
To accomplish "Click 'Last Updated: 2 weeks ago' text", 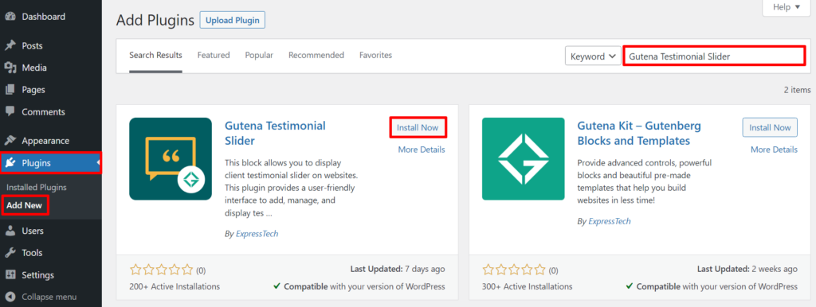I will (747, 269).
